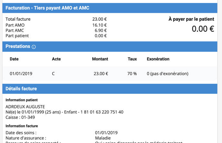The height and width of the screenshot is (143, 222).
Task: Click the Caisse : 01-349 line
Action: [20, 117]
